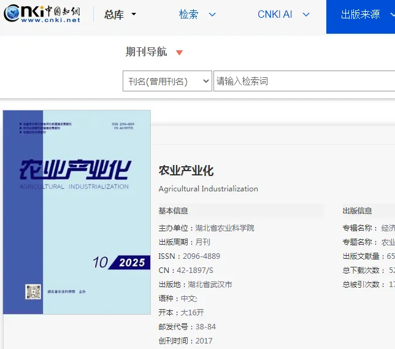Image resolution: width=395 pixels, height=349 pixels.
Task: Click CN:42-1897/S line
Action: click(x=186, y=270)
